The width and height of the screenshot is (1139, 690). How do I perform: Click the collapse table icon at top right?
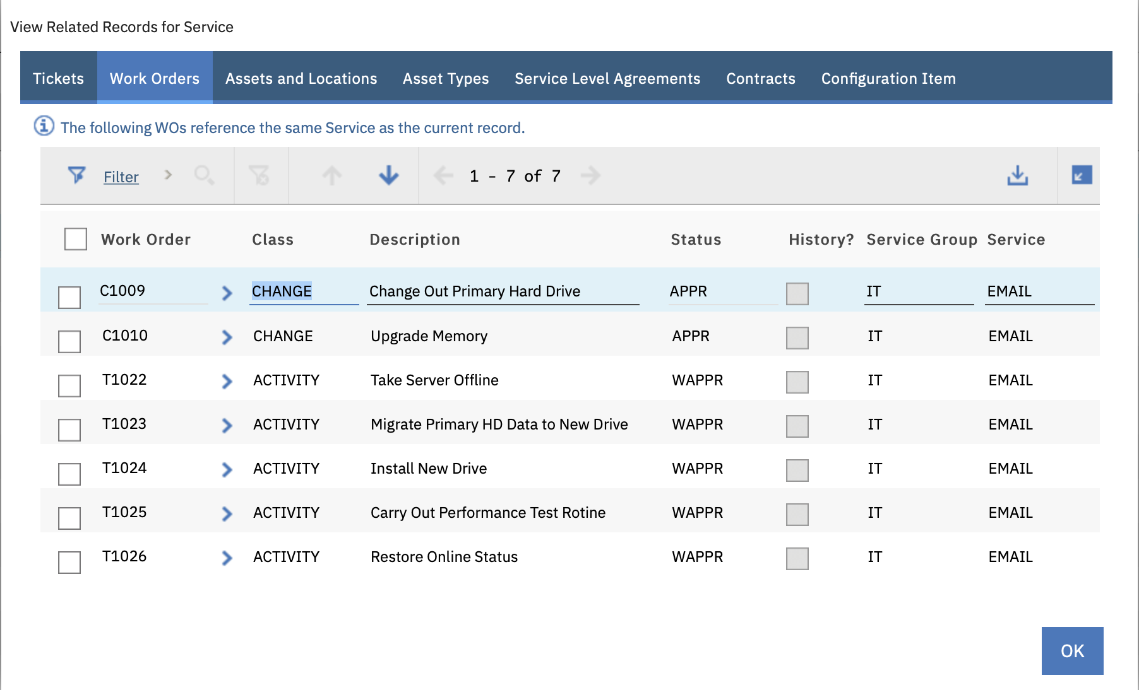[x=1082, y=175]
